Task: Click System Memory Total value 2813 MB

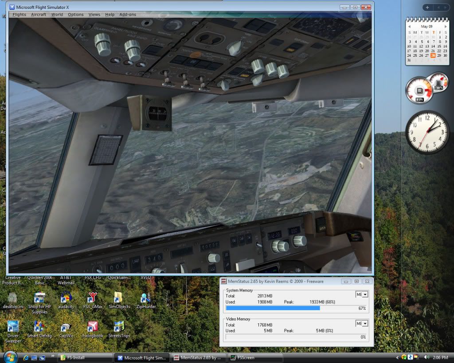Action: coord(265,296)
